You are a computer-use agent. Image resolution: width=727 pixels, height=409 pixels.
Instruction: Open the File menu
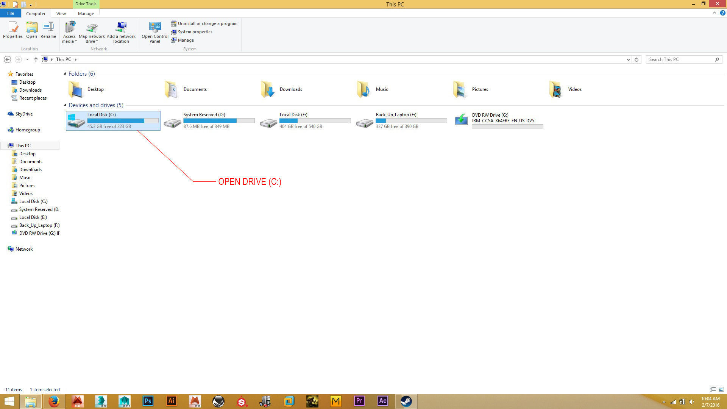(x=11, y=13)
